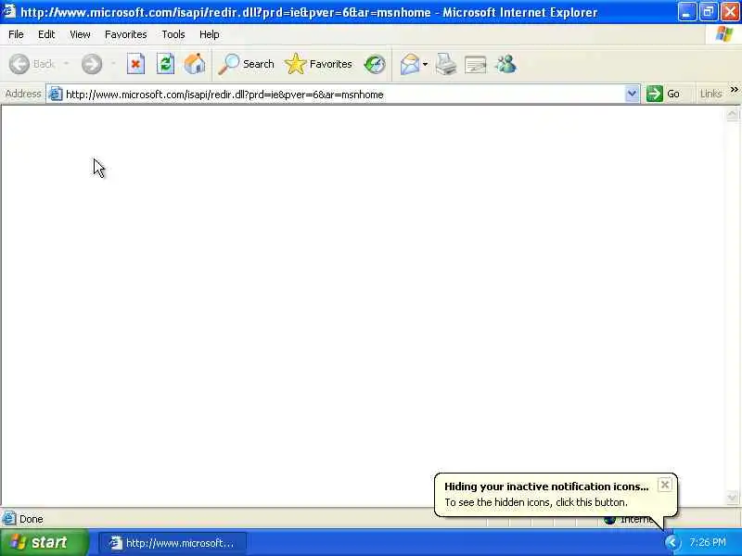The width and height of the screenshot is (742, 556).
Task: Open the Help menu
Action: (209, 34)
